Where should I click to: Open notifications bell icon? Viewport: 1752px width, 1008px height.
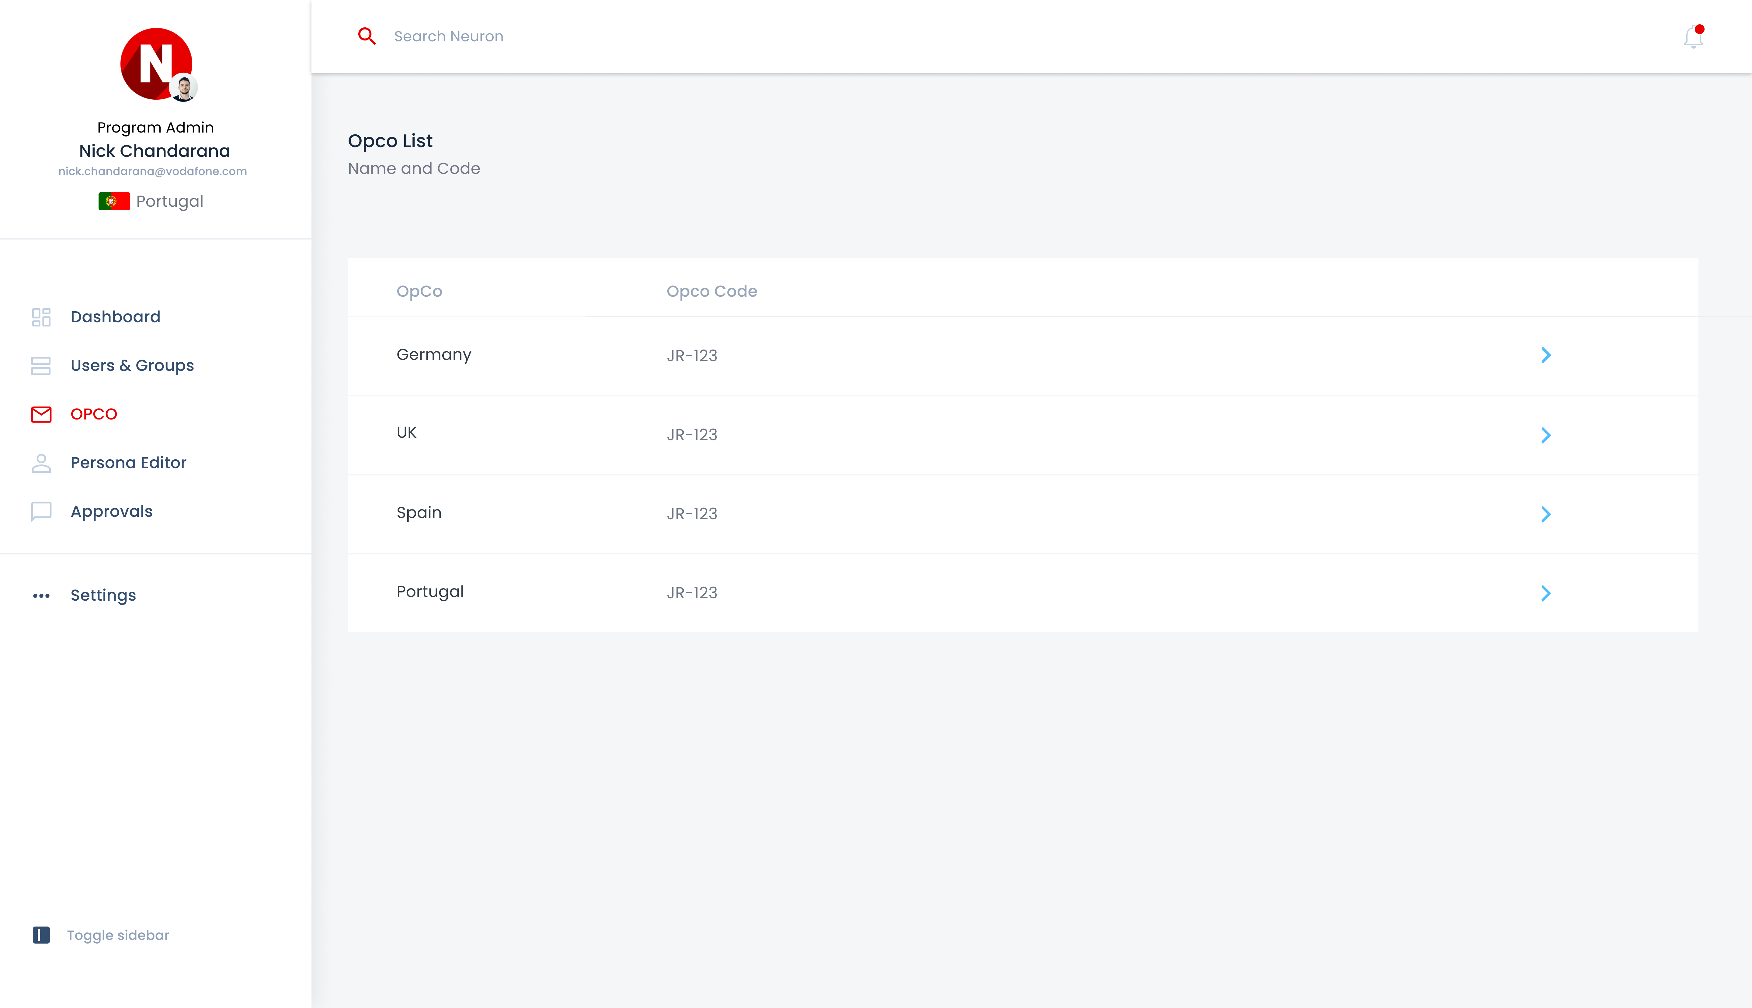click(1692, 37)
